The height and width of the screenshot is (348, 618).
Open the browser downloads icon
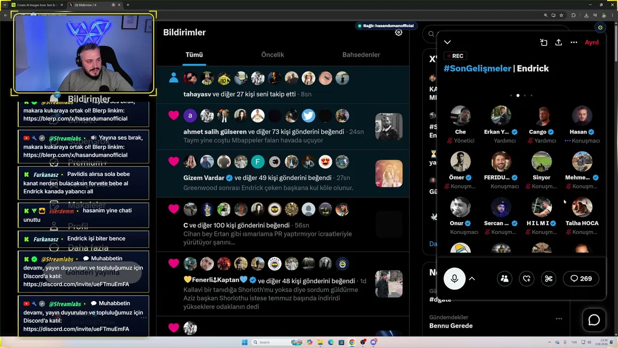pyautogui.click(x=586, y=15)
